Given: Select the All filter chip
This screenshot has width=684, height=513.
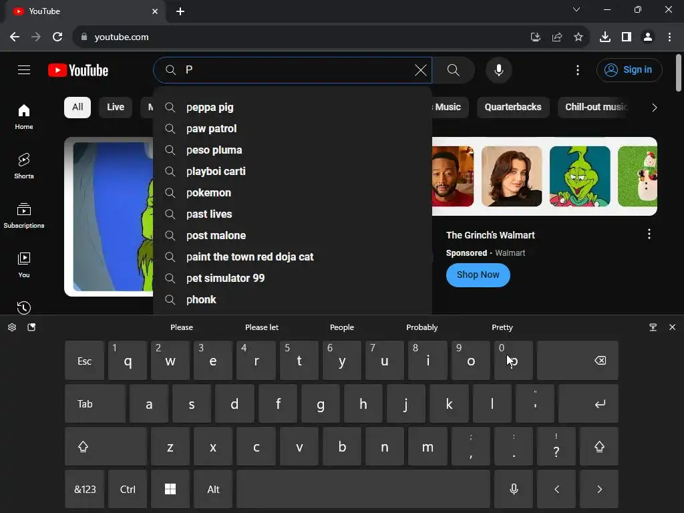Looking at the screenshot, I should 77,108.
